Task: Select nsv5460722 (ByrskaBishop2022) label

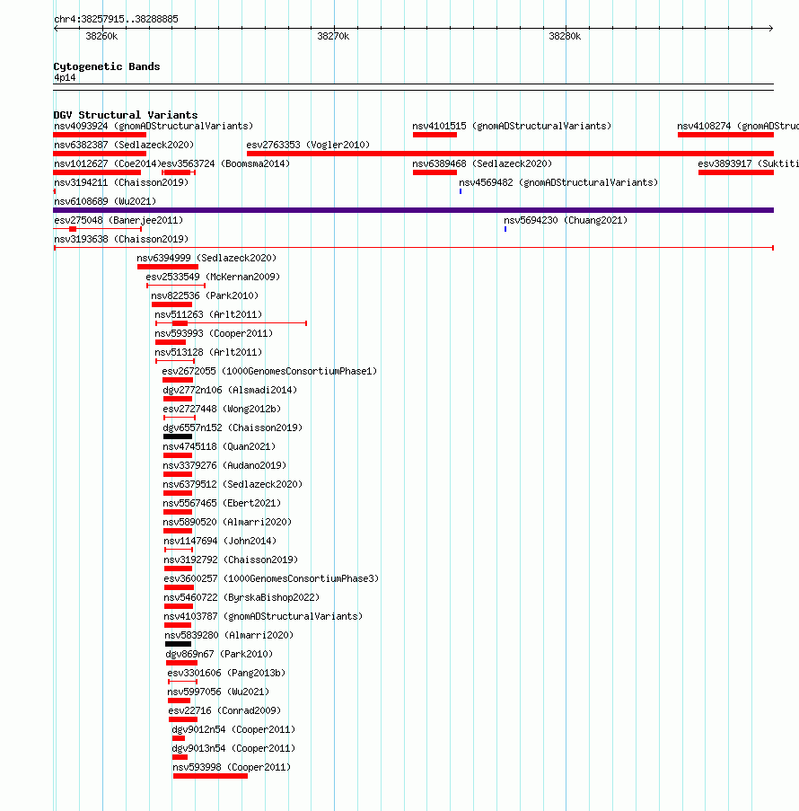Action: point(242,598)
